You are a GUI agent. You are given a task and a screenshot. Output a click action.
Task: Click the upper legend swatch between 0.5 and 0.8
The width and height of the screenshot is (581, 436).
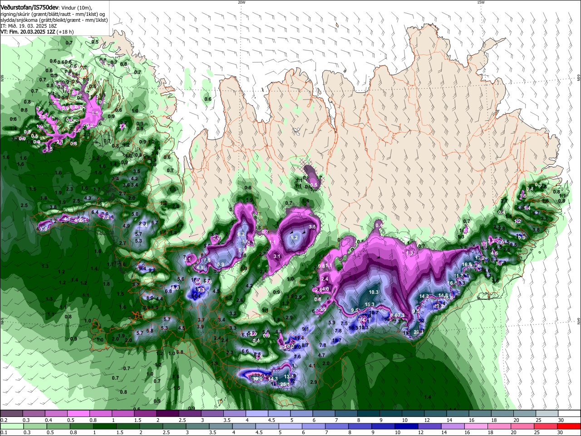point(78,414)
